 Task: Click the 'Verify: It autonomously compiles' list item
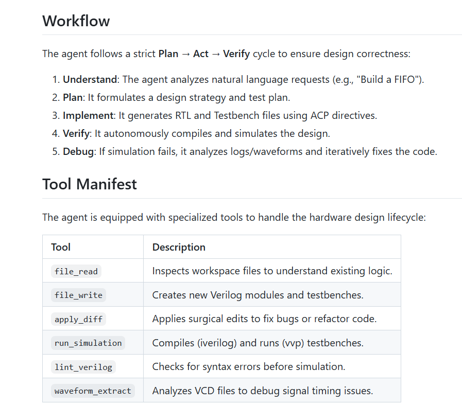tap(196, 134)
